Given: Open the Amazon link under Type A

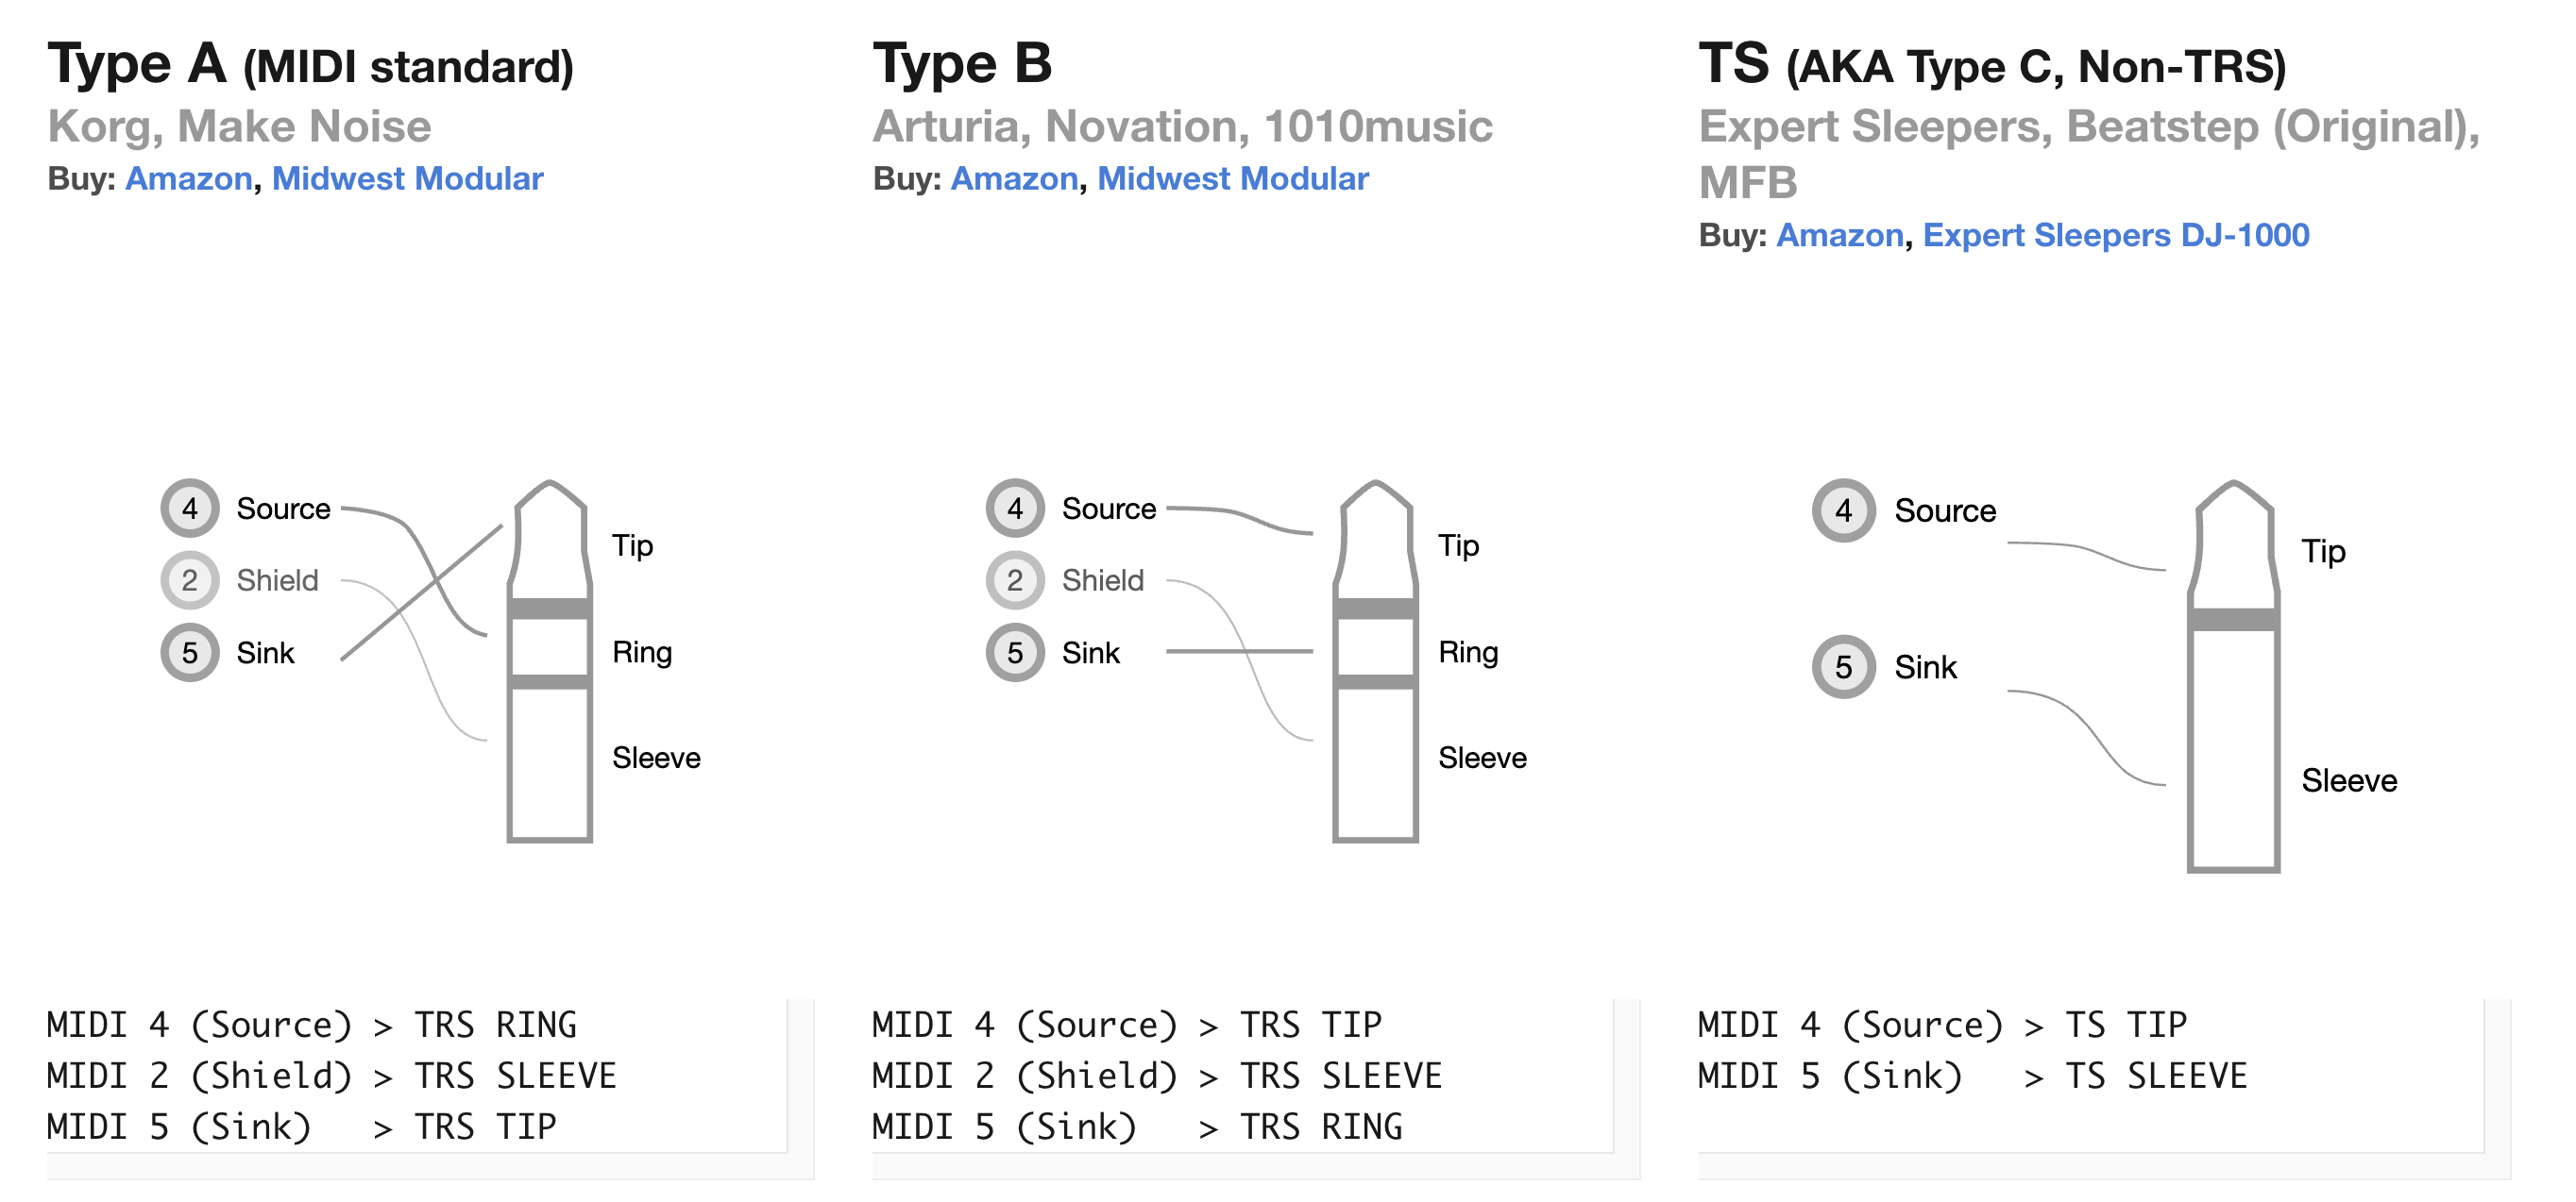Looking at the screenshot, I should tap(189, 179).
